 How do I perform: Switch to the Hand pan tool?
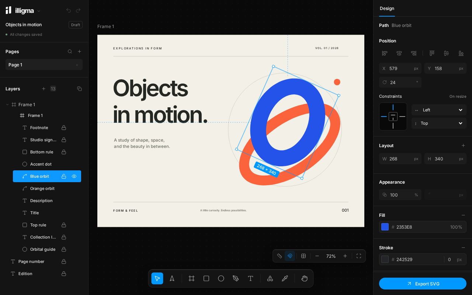[x=304, y=278]
